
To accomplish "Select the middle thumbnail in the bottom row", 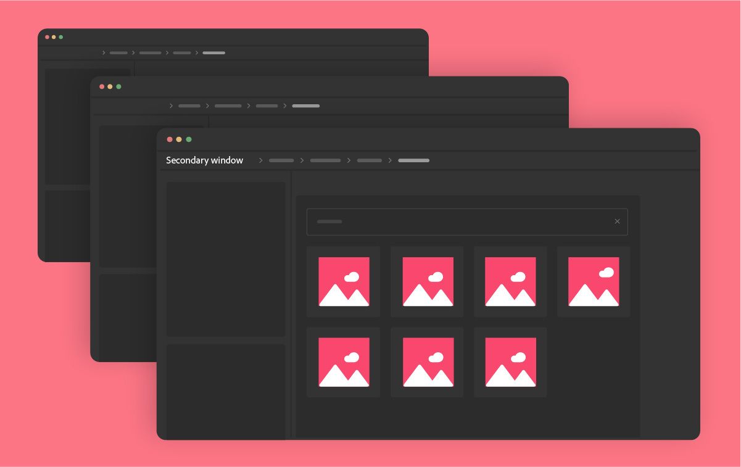I will [427, 362].
